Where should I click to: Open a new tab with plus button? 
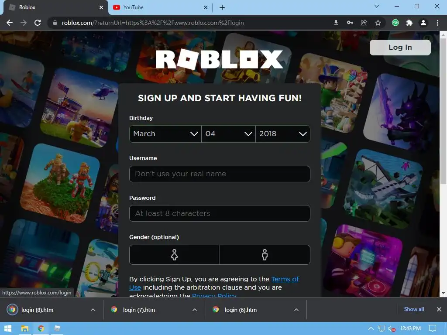tap(222, 7)
